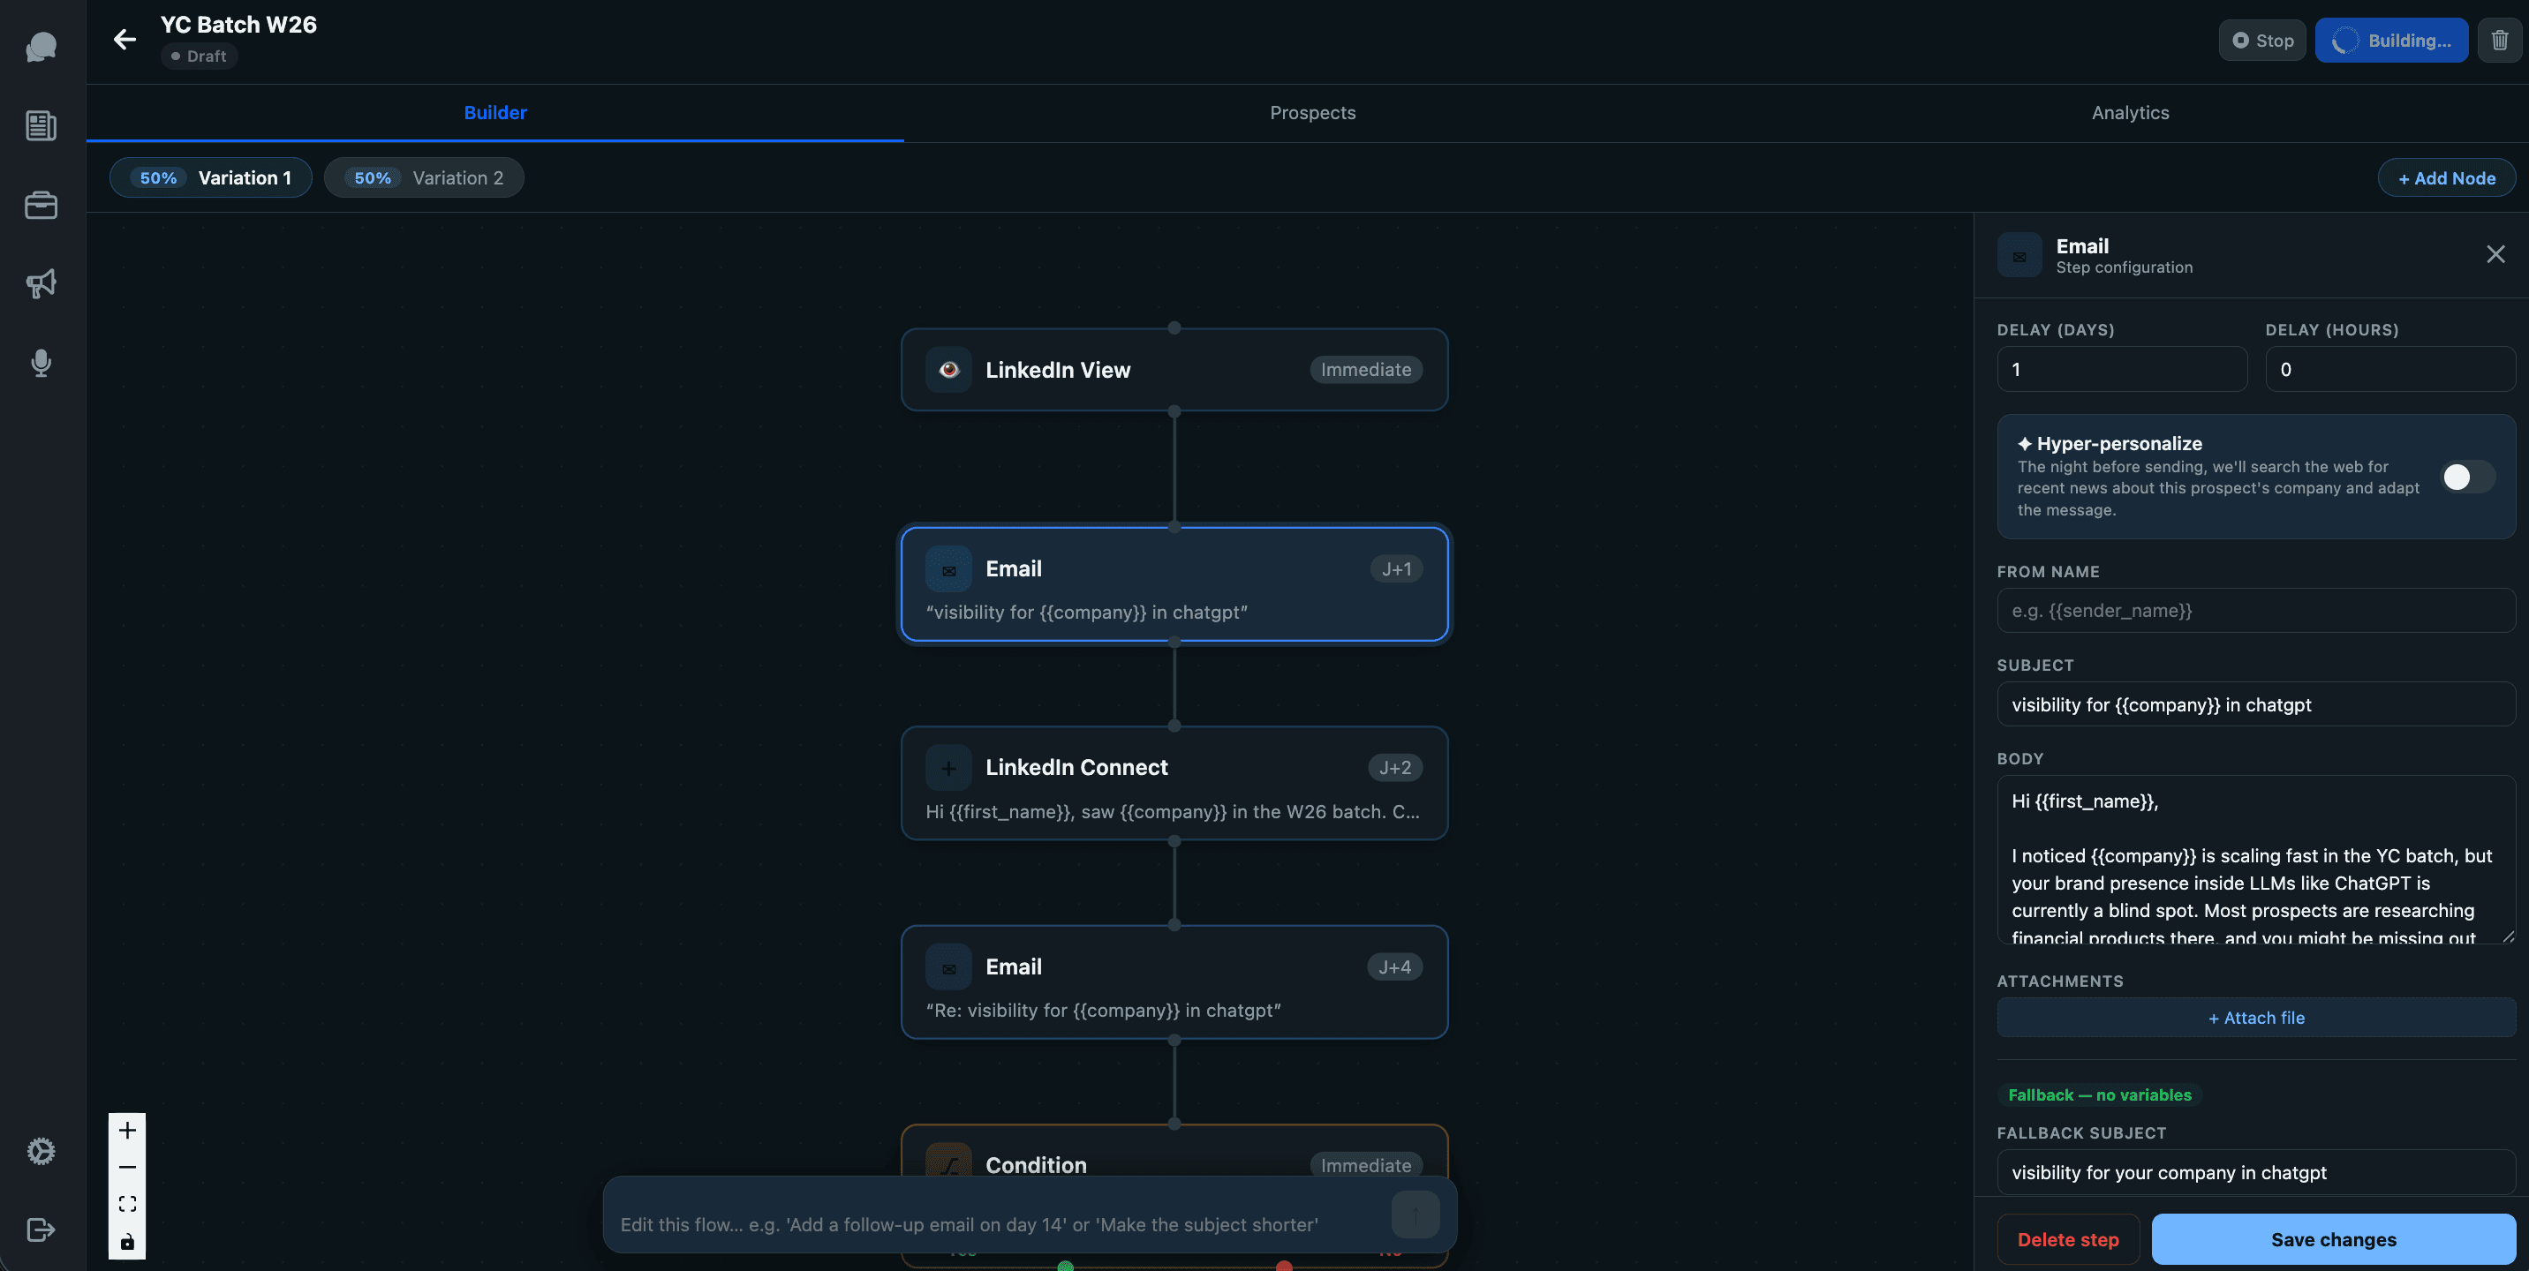This screenshot has height=1271, width=2529.
Task: Switch to the Analytics tab
Action: coord(2129,112)
